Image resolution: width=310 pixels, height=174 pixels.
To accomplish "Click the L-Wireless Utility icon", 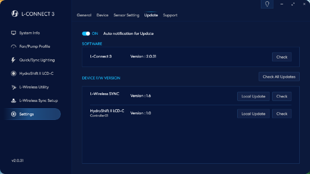I will pos(13,87).
